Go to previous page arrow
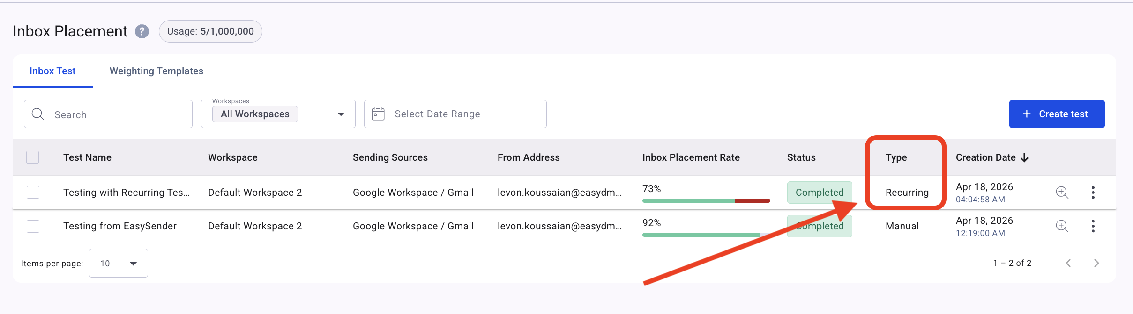Image resolution: width=1133 pixels, height=314 pixels. (x=1068, y=263)
